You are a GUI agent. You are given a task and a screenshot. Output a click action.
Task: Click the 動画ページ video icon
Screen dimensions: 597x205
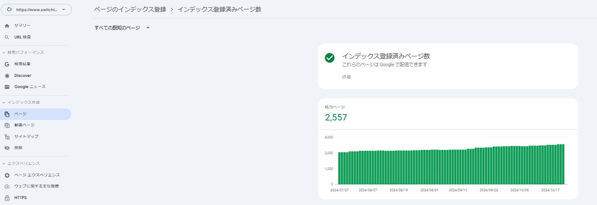coord(7,125)
